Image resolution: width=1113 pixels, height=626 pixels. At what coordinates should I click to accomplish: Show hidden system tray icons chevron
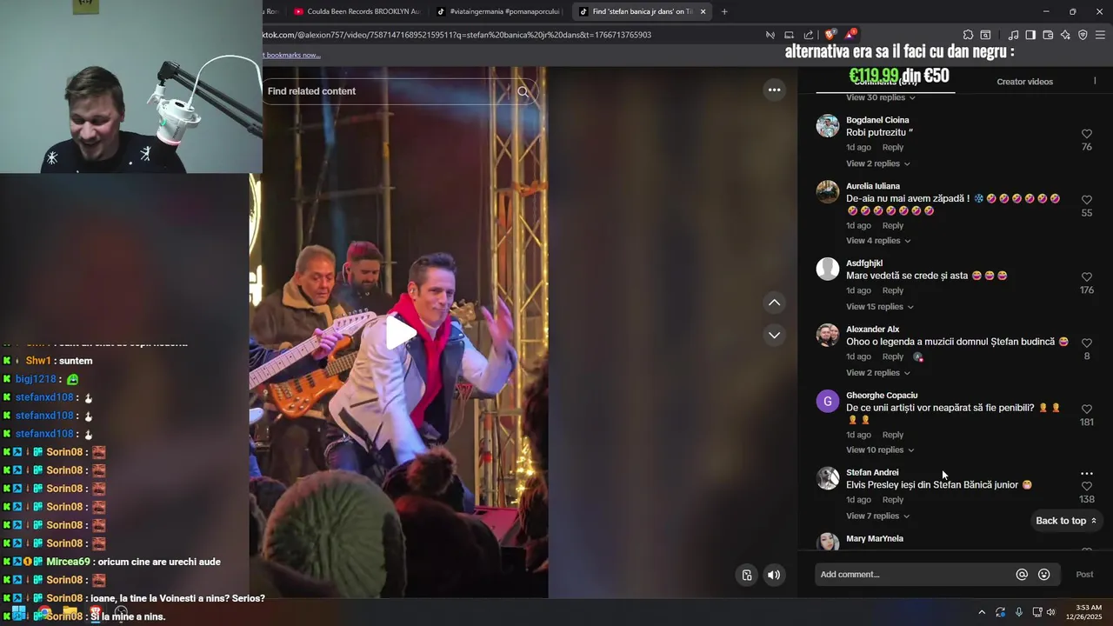click(x=982, y=612)
